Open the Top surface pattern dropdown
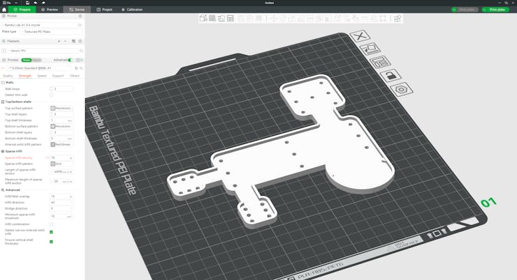Viewport: 517px width, 280px height. pyautogui.click(x=61, y=108)
